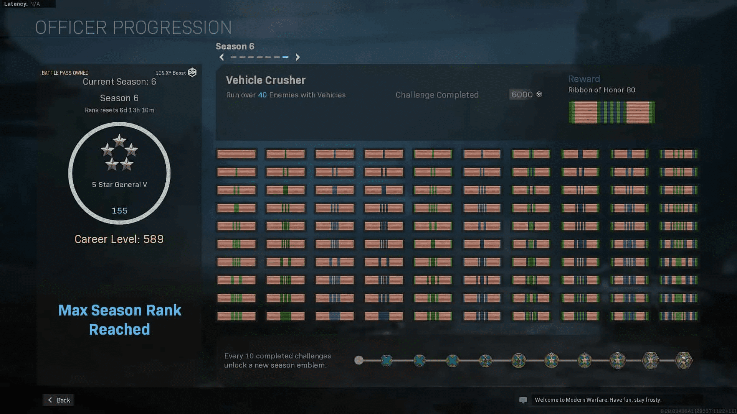Click the chat bubble icon near the welcome message
This screenshot has height=414, width=737.
click(x=524, y=400)
